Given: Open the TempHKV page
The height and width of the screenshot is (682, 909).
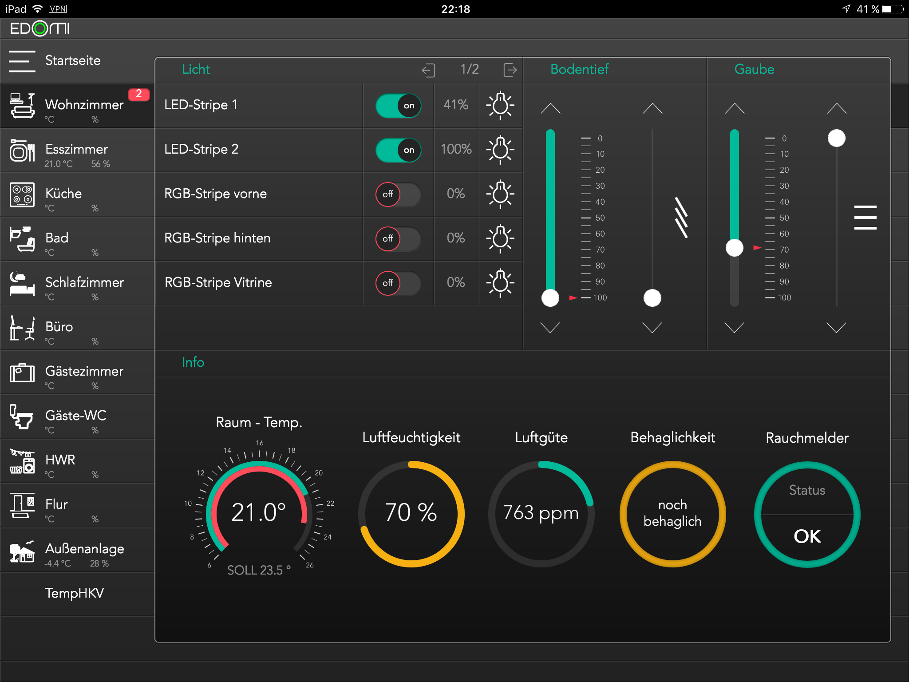Looking at the screenshot, I should pyautogui.click(x=75, y=593).
